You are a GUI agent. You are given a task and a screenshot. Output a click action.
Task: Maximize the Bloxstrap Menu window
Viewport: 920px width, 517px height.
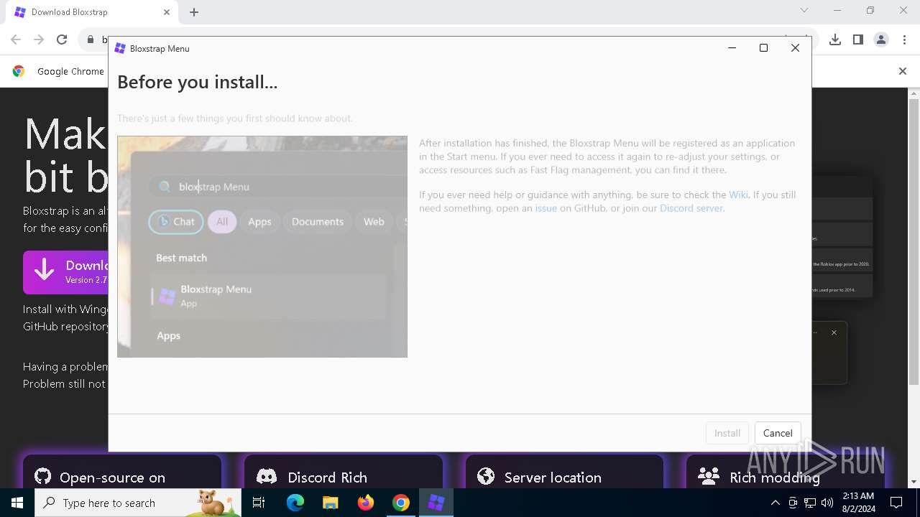(x=763, y=48)
